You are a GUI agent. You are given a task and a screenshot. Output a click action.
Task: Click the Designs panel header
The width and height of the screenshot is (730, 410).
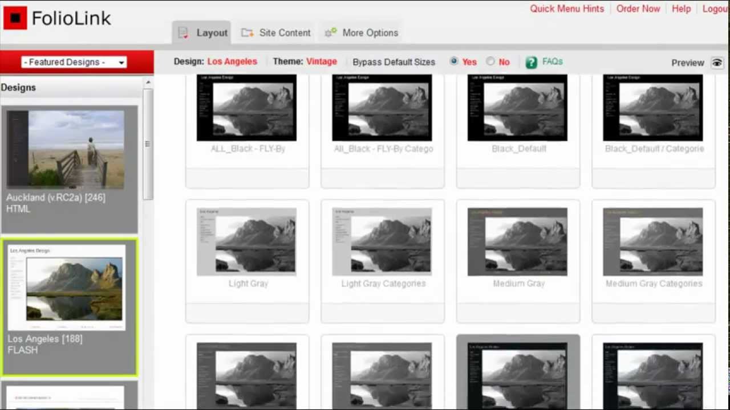[71, 88]
